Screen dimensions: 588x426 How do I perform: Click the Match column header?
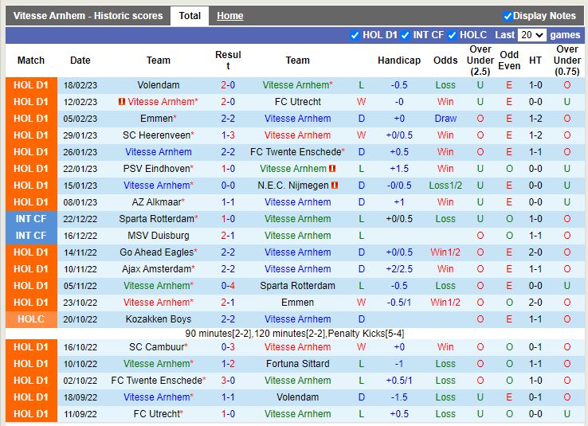click(31, 61)
